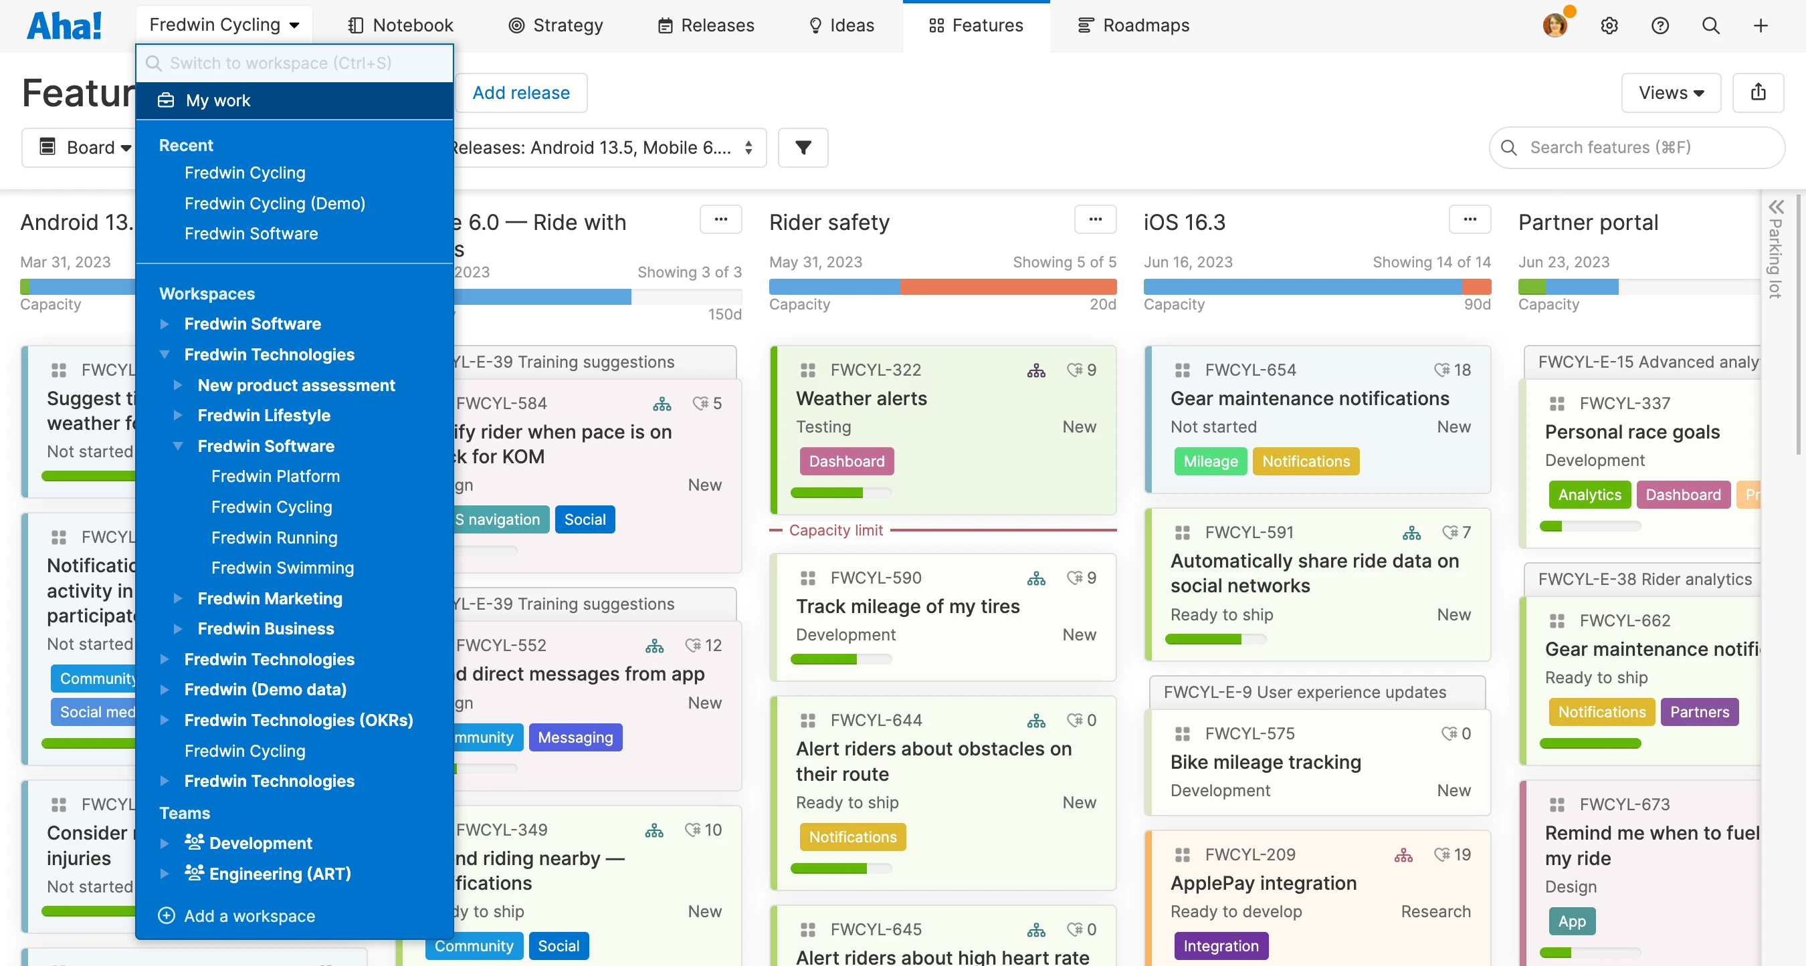Open global search magnifier icon
Viewport: 1806px width, 966px height.
point(1710,26)
